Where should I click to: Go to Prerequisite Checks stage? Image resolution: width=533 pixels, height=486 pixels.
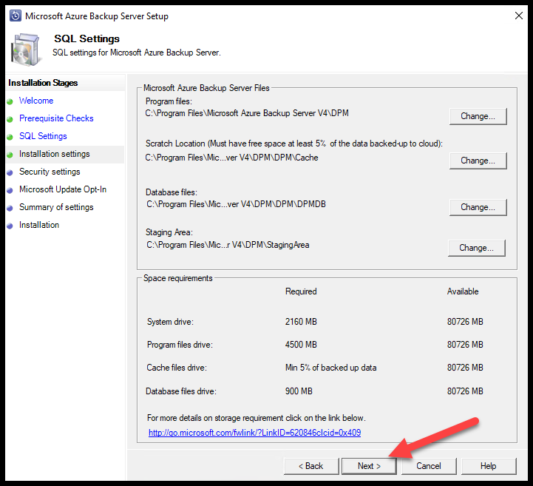[x=56, y=118]
